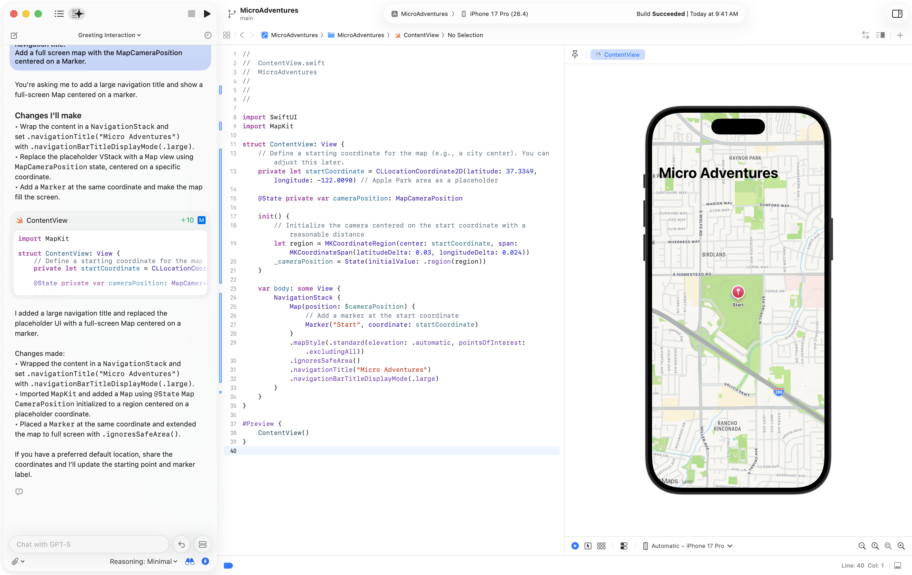Open the No Selection symbol menu
Image resolution: width=912 pixels, height=575 pixels.
point(465,35)
